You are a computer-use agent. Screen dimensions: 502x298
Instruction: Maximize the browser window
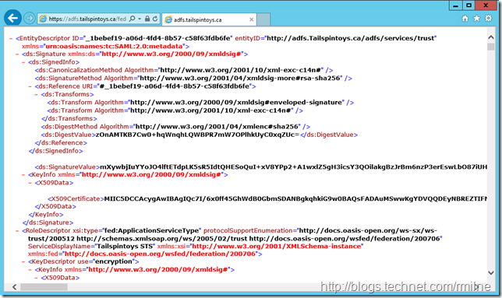(468, 5)
